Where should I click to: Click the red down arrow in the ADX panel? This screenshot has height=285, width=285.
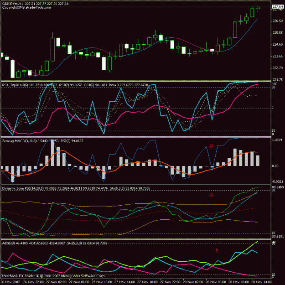click(217, 251)
